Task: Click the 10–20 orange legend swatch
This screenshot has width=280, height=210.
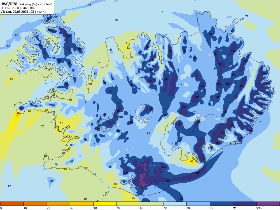Action: click(35, 204)
